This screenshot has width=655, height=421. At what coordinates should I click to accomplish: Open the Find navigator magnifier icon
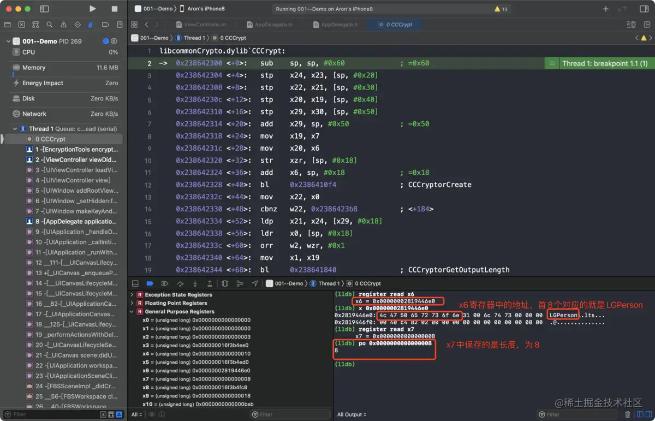50,25
